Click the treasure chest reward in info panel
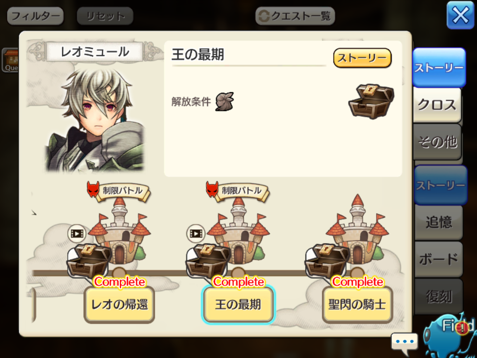Screen dimensions: 477x358 [x=371, y=102]
